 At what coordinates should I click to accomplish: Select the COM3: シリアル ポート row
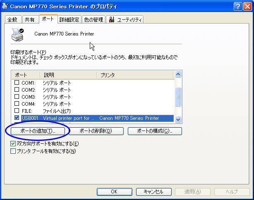tap(93, 97)
